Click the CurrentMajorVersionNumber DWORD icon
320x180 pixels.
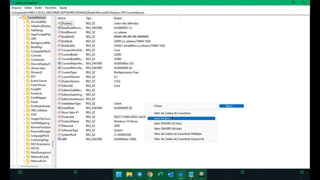(x=59, y=63)
